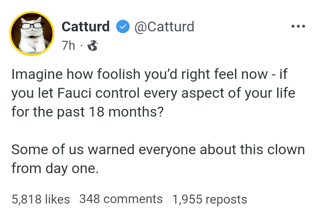Show the 1,955 reposts
This screenshot has height=213, width=318.
[209, 199]
